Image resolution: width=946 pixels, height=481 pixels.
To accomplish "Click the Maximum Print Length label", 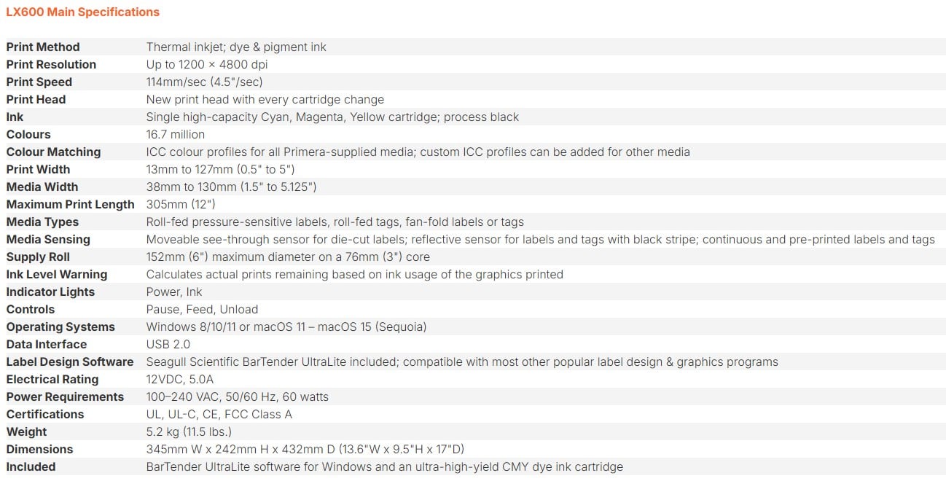I will [70, 204].
